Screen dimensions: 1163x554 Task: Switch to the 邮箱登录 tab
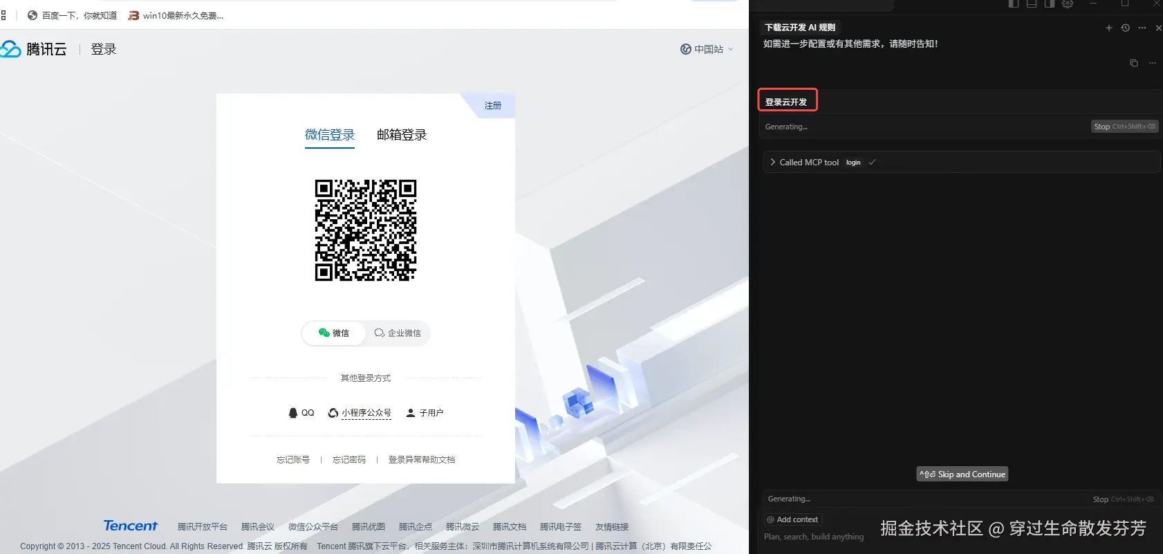pos(402,135)
